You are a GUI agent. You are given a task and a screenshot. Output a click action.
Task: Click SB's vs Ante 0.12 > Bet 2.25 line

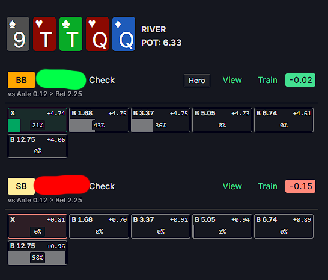tap(45, 200)
